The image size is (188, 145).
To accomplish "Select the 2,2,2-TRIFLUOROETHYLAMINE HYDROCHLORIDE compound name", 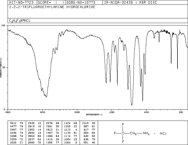I will tap(52, 7).
